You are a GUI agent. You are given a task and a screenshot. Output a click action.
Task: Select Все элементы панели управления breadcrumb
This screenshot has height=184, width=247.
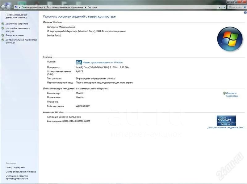65,7
